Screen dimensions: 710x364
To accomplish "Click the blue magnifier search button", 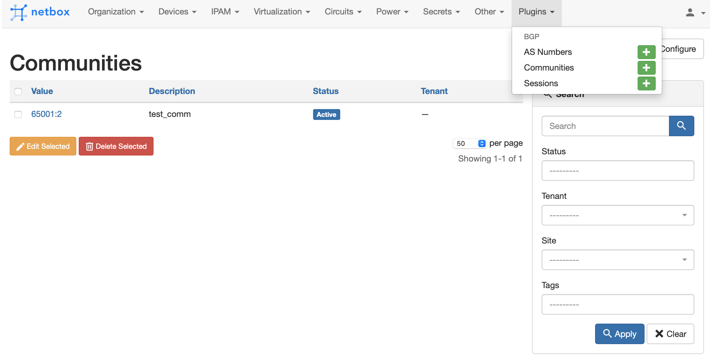I will click(681, 126).
